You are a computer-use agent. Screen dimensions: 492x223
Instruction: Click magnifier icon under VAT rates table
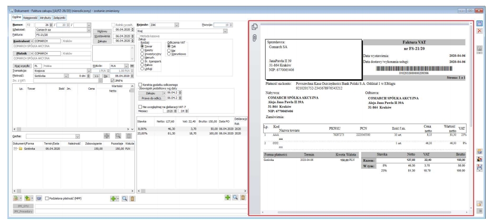click(x=235, y=198)
